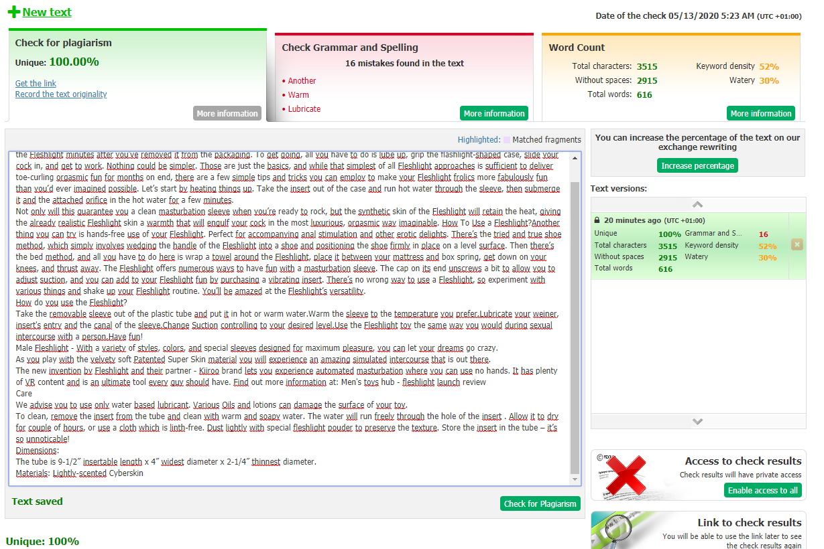The width and height of the screenshot is (824, 549).
Task: Click the Link to check results heading
Action: point(750,523)
